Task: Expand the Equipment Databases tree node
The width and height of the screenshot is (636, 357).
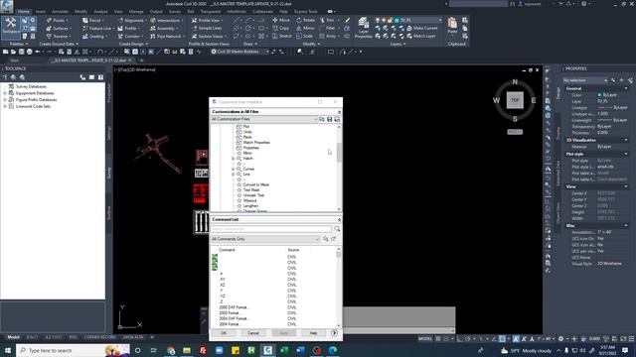Action: 5,93
